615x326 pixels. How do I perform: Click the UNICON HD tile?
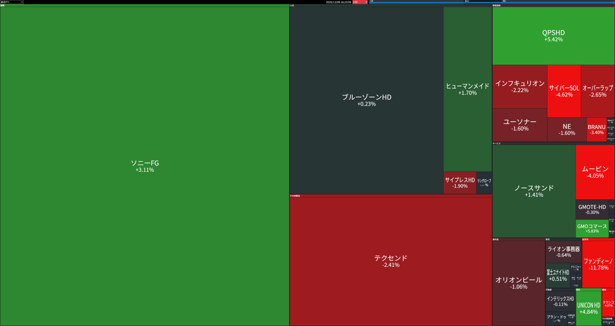(x=588, y=308)
